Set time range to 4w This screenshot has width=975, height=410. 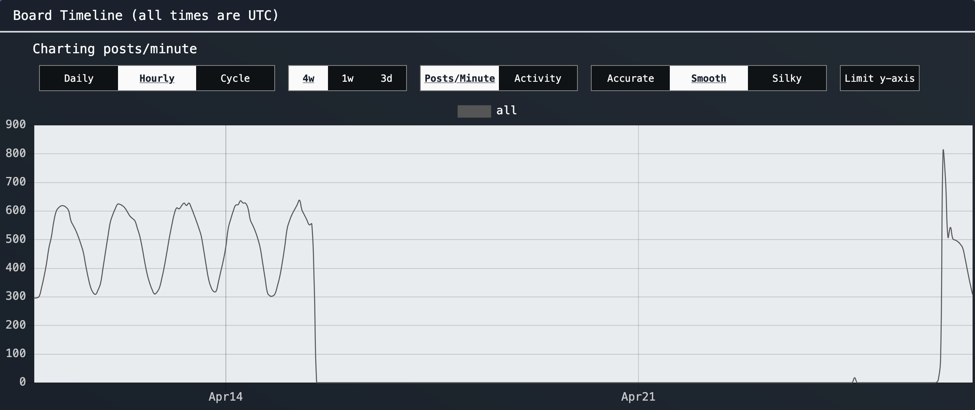tap(308, 78)
